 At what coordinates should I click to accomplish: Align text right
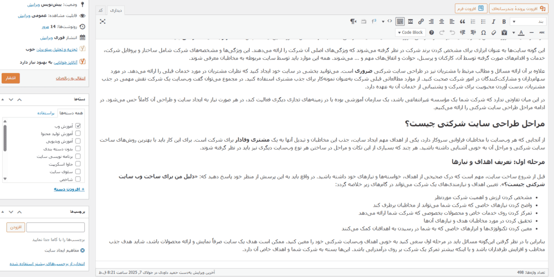[432, 22]
